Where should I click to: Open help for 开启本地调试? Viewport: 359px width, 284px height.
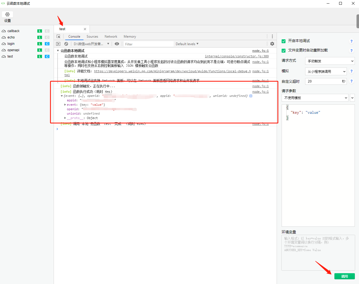[352, 41]
